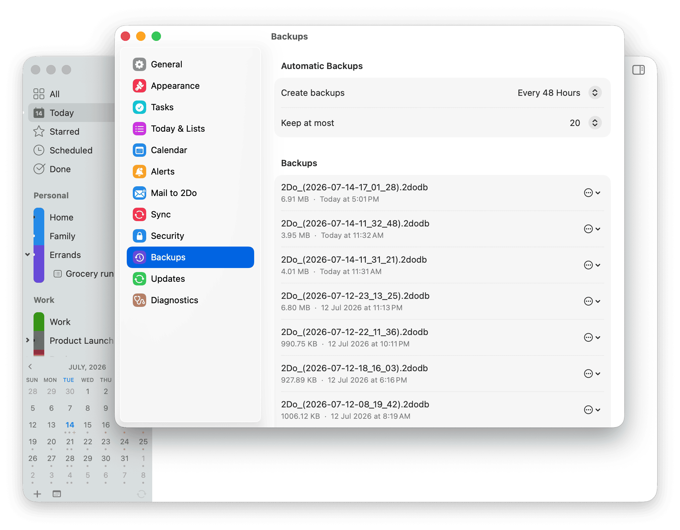Select the Today list in main window sidebar
The height and width of the screenshot is (530, 680).
pos(71,113)
